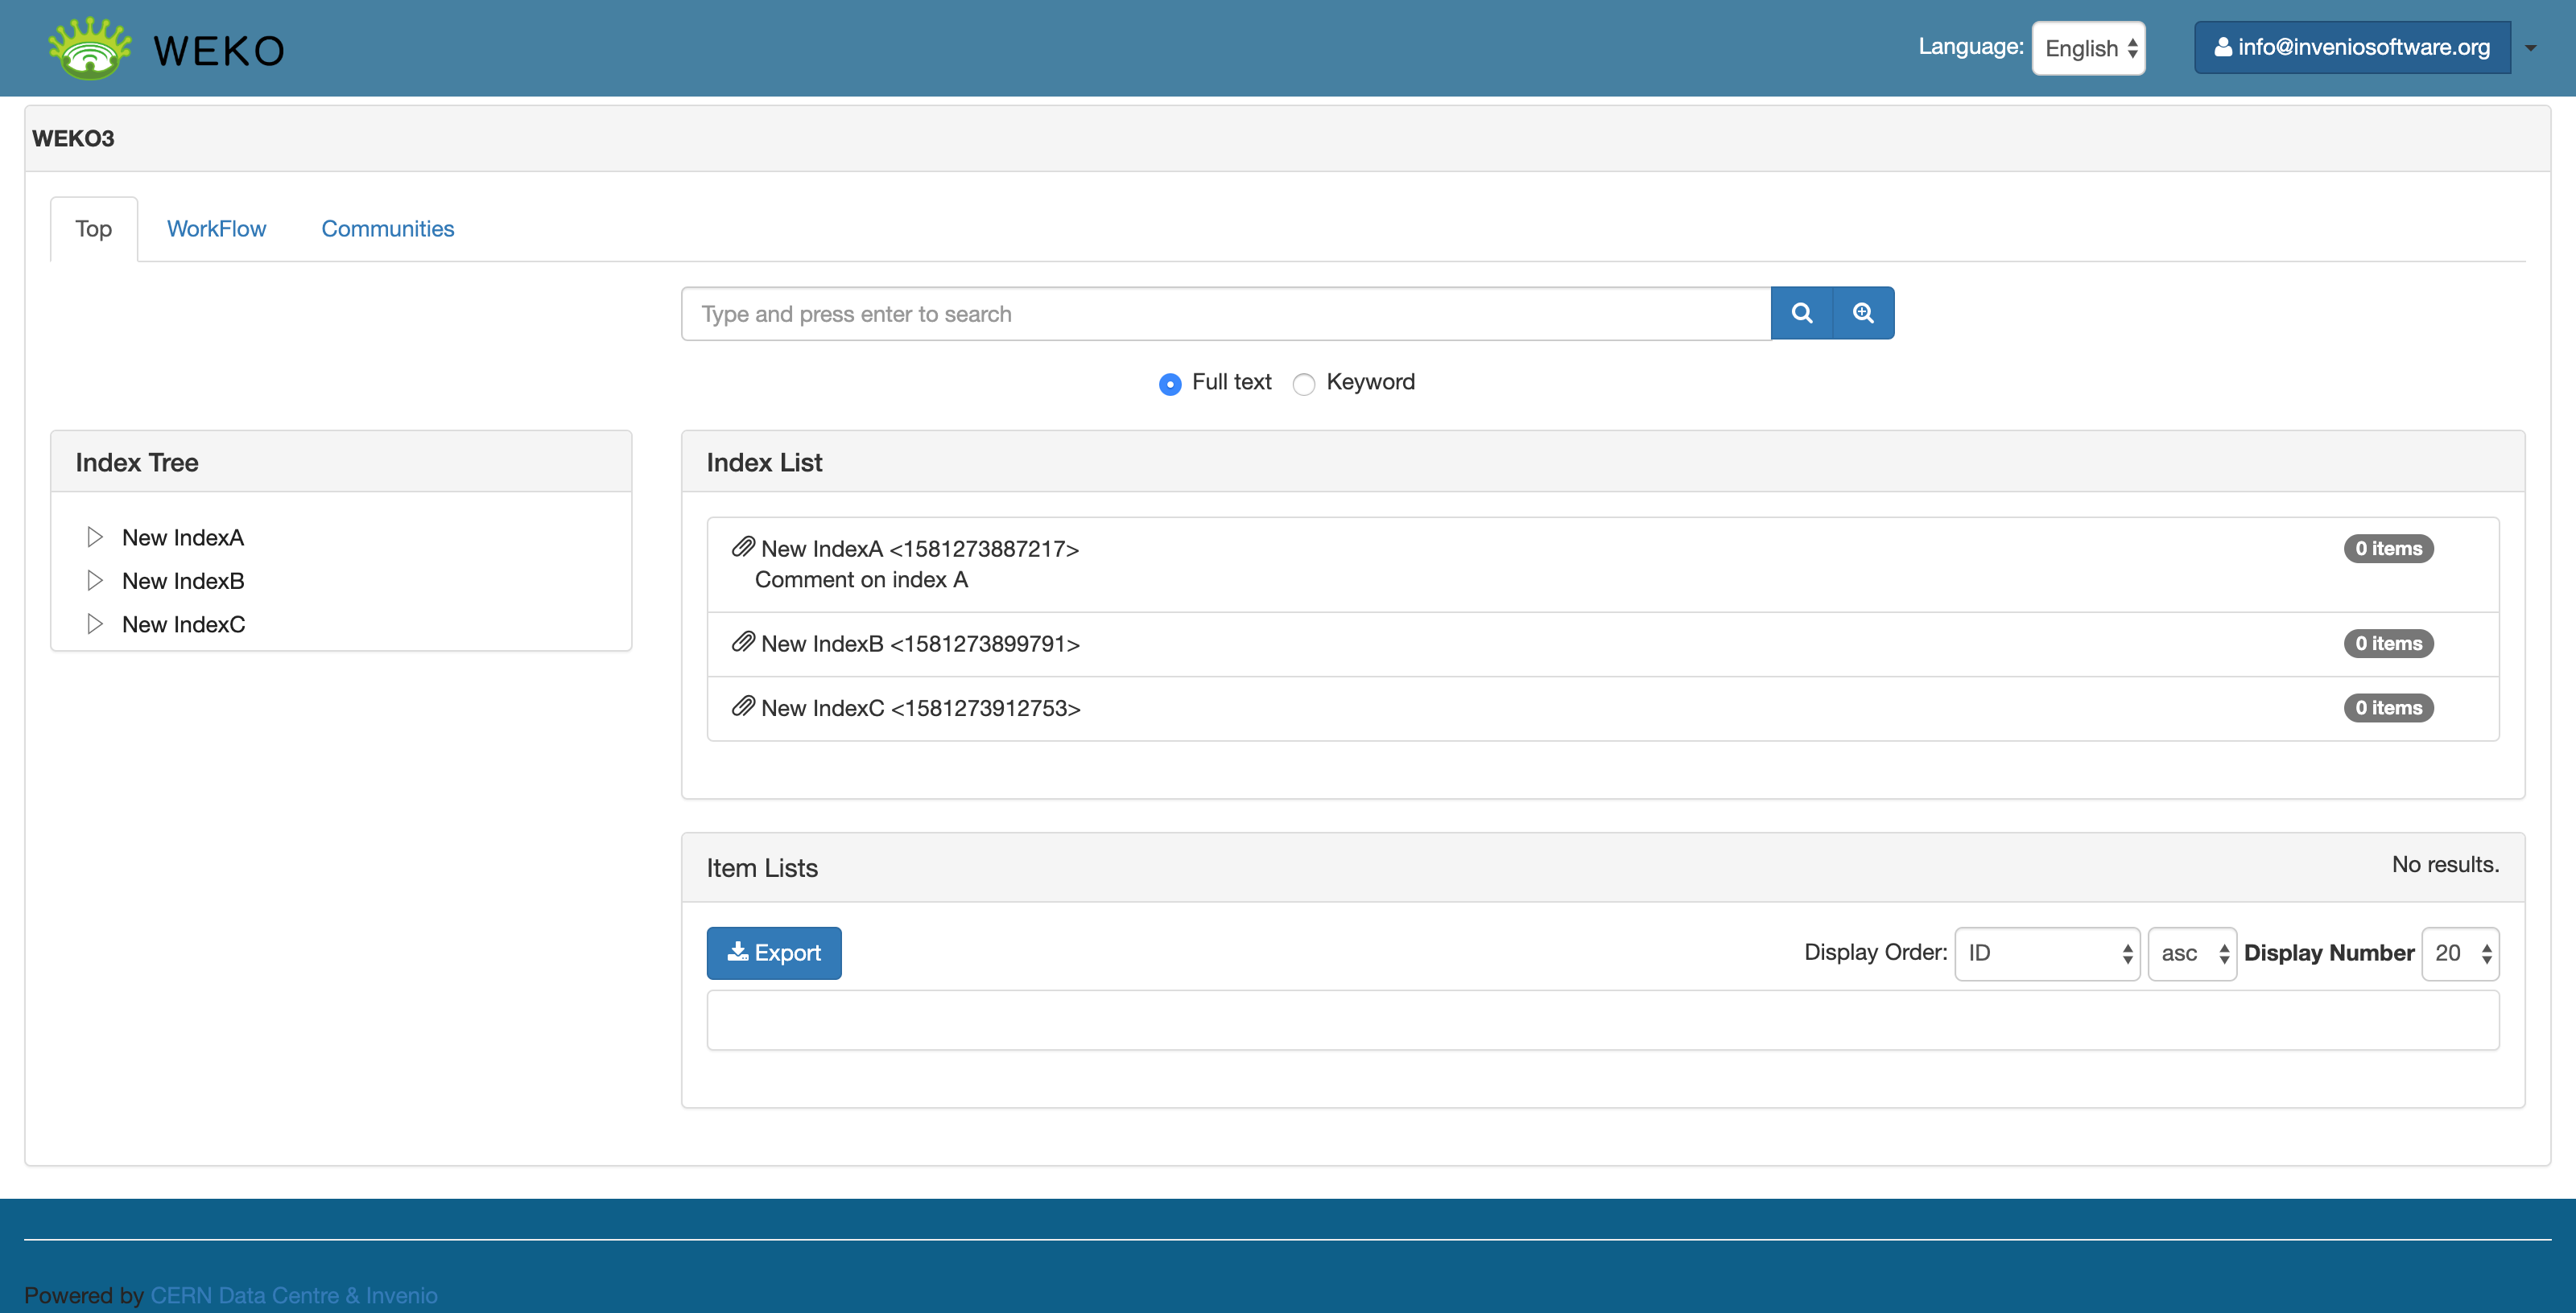
Task: Expand New IndexB tree node
Action: pyautogui.click(x=95, y=581)
